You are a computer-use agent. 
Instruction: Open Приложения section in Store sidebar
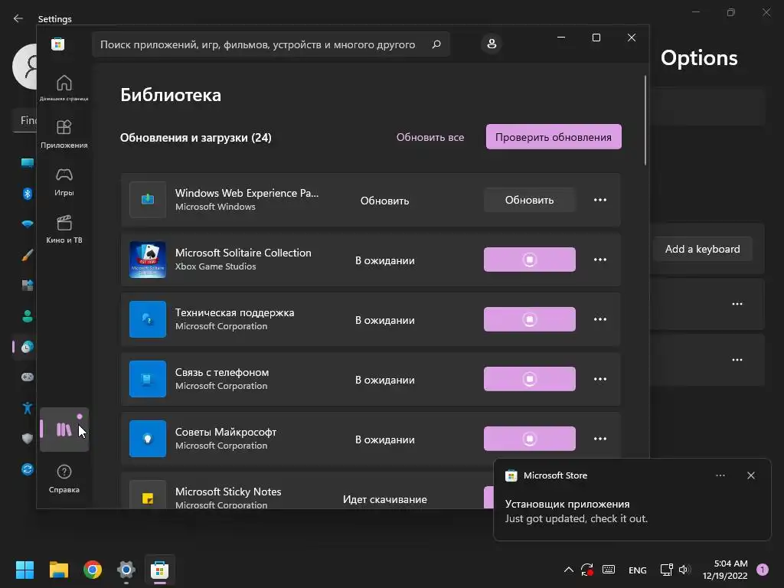pyautogui.click(x=64, y=134)
